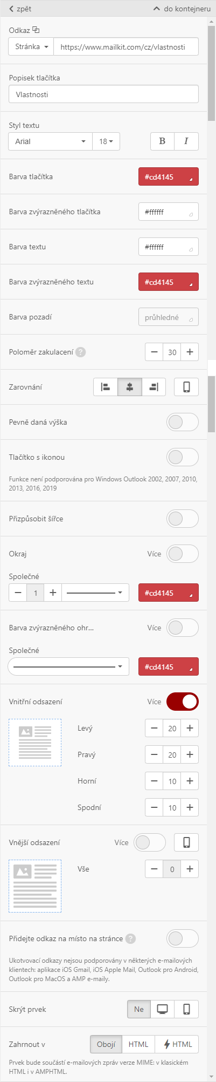Select HTML option in Zahrnout v
The height and width of the screenshot is (1082, 216).
(138, 1044)
